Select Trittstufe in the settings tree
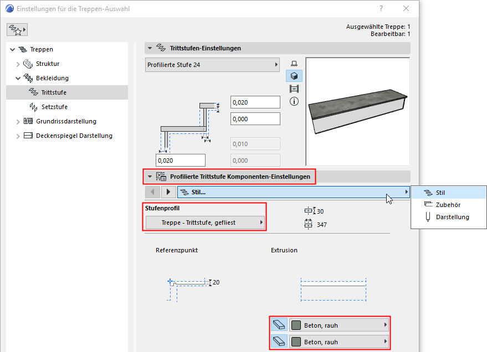This screenshot has height=352, width=487. (67, 92)
